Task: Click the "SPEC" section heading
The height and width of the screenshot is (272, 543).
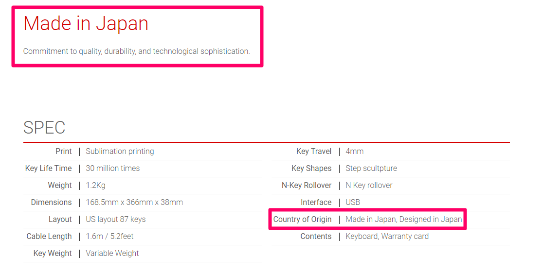Action: point(44,127)
